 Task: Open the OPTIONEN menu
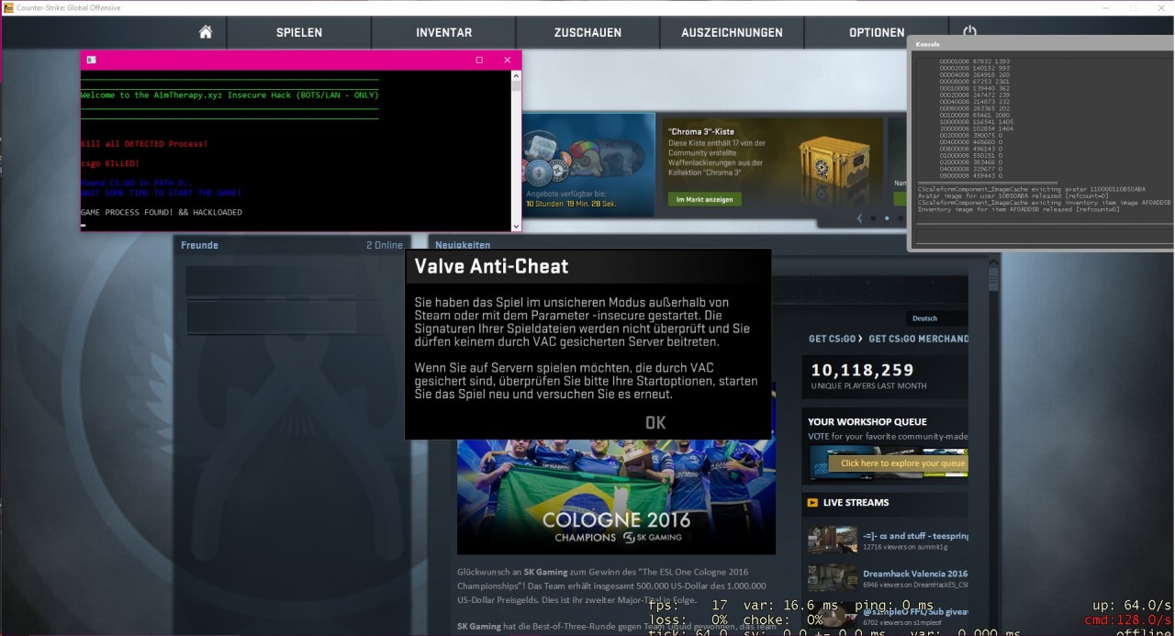tap(877, 32)
